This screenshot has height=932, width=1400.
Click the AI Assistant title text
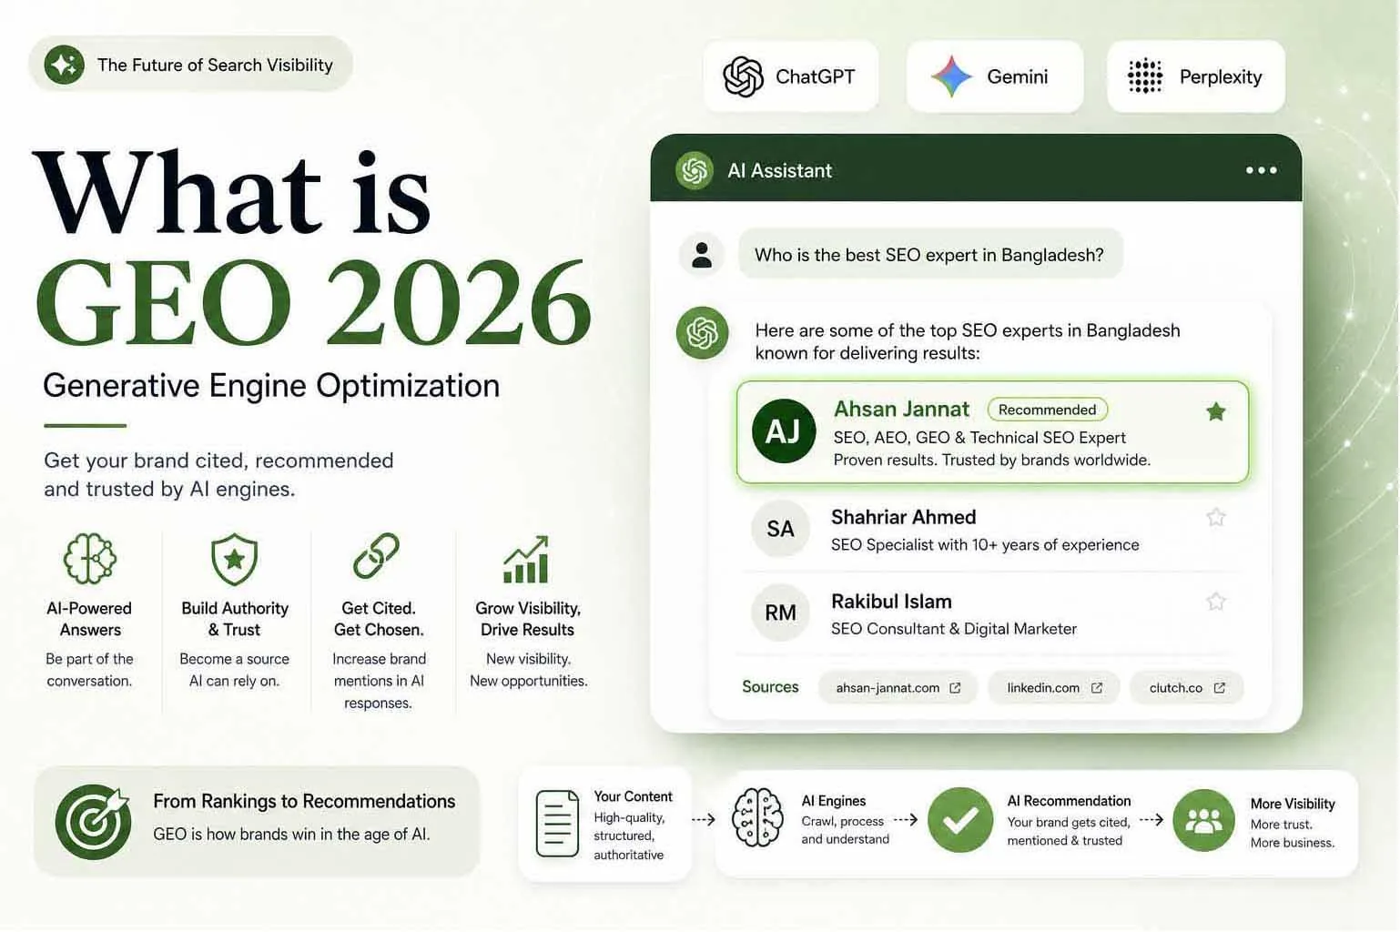[x=779, y=170]
